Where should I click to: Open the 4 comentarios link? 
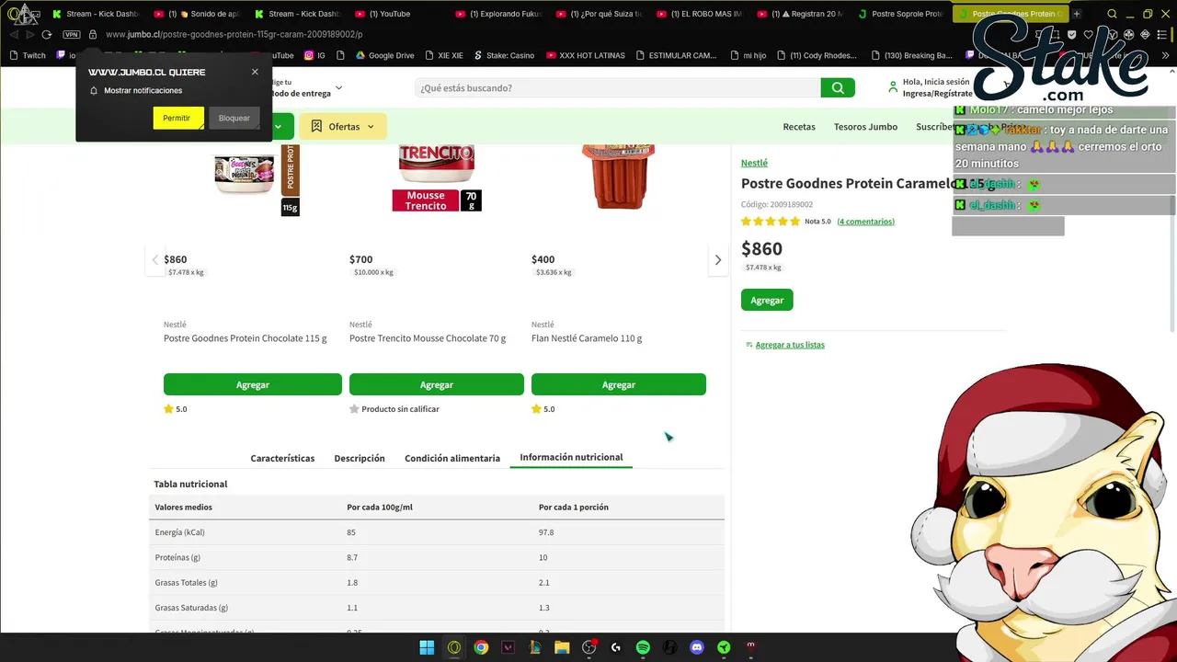865,222
